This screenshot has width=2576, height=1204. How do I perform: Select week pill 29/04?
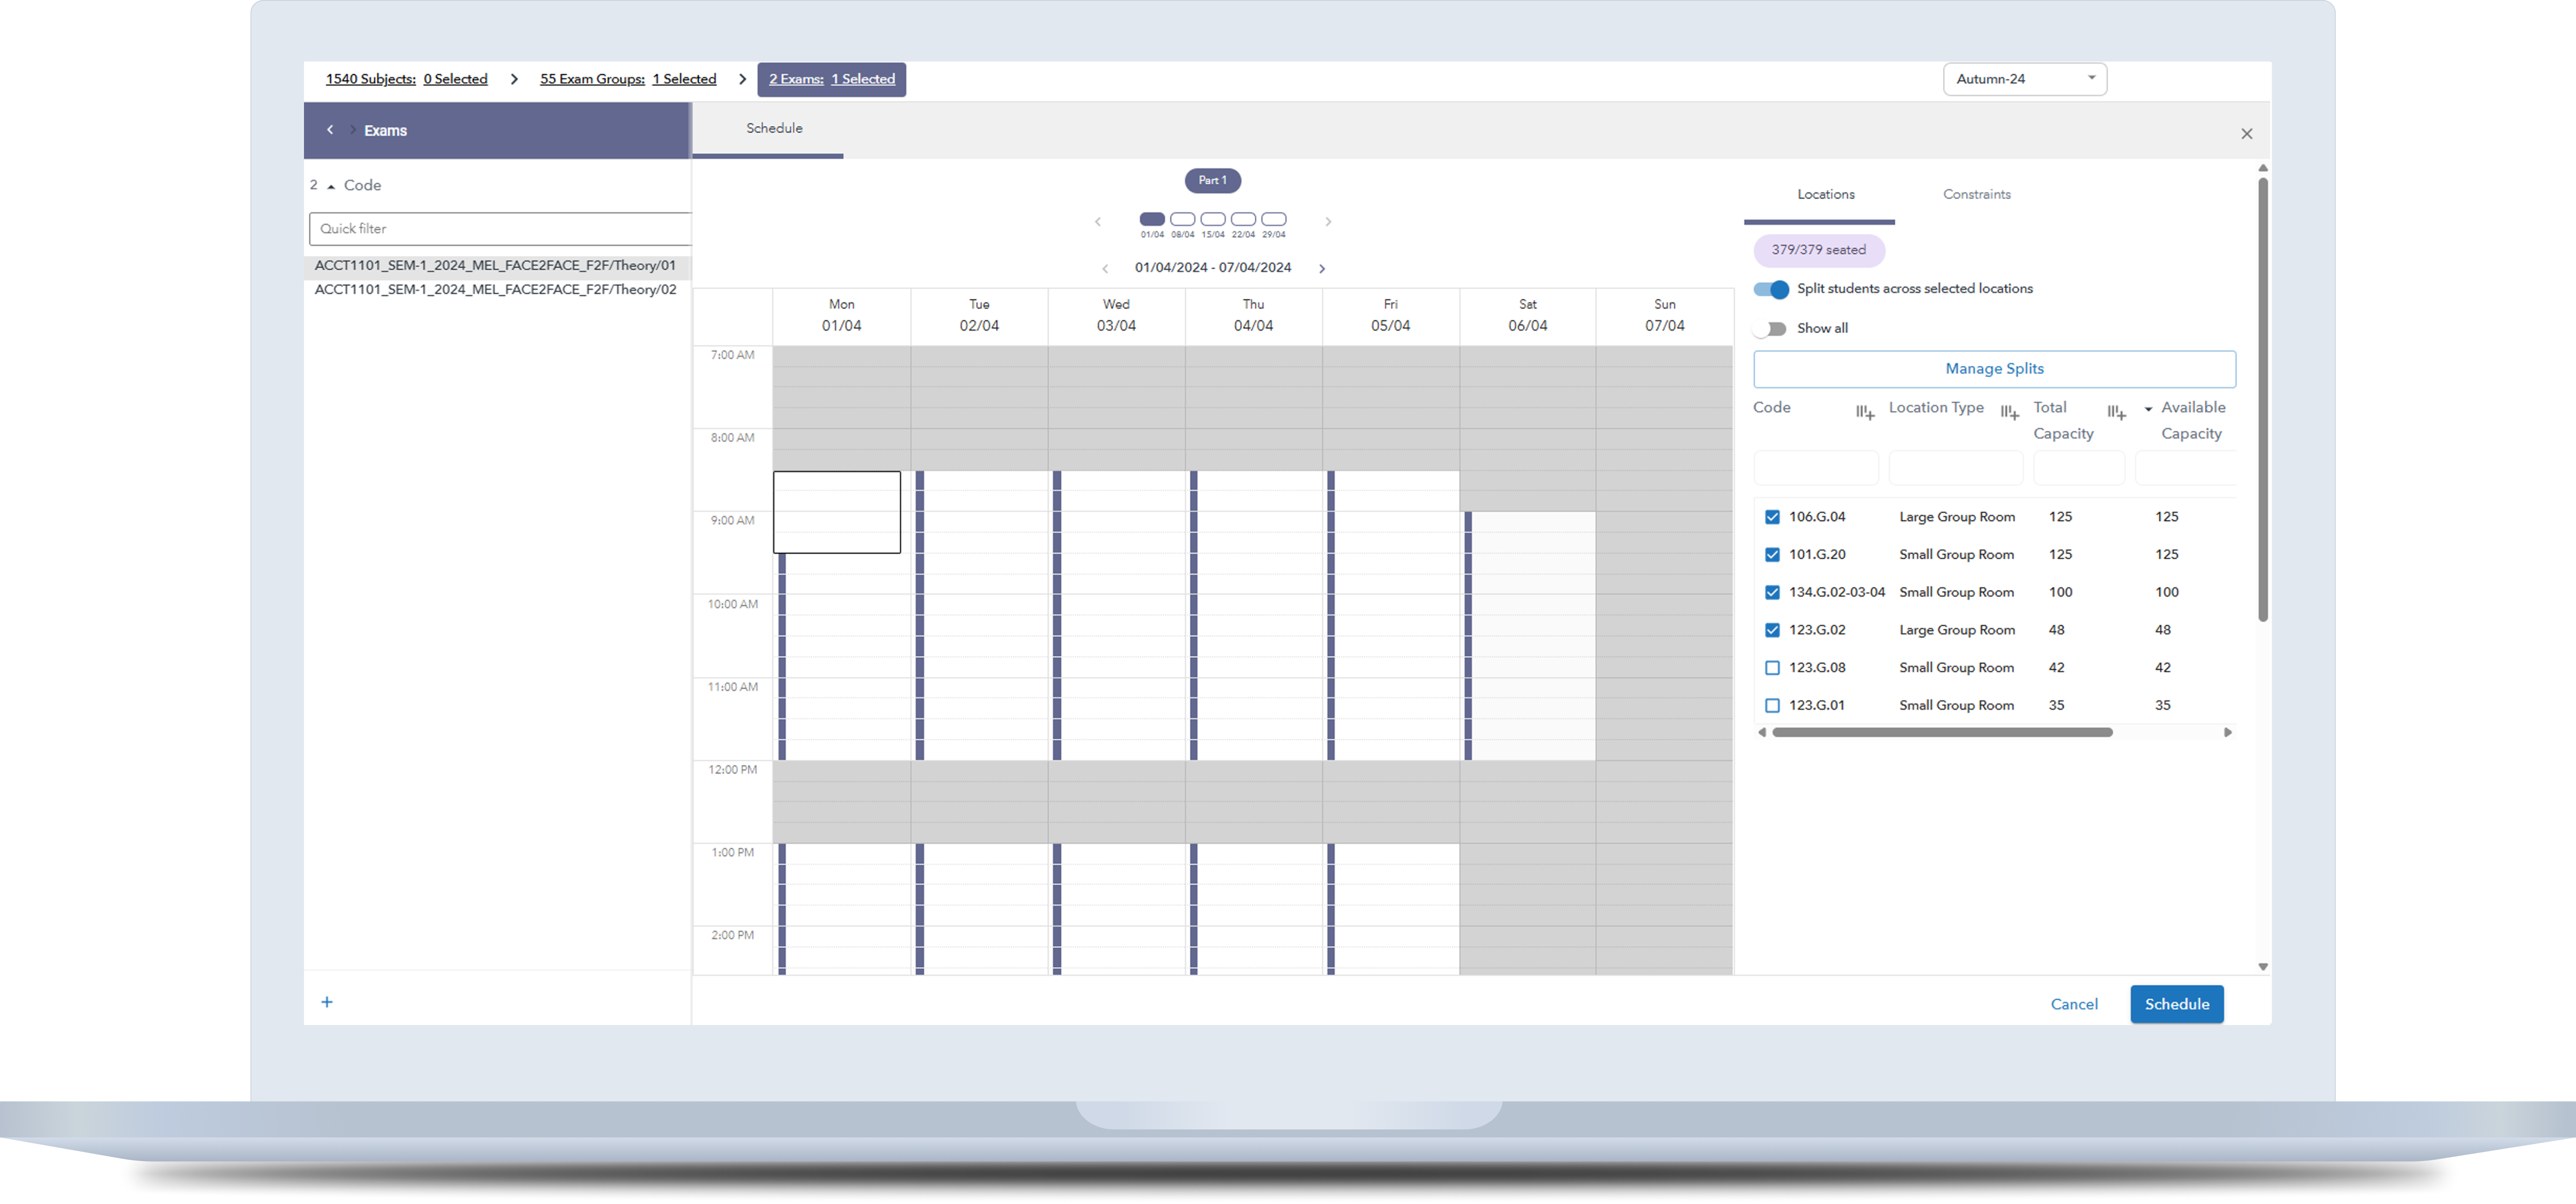1274,219
